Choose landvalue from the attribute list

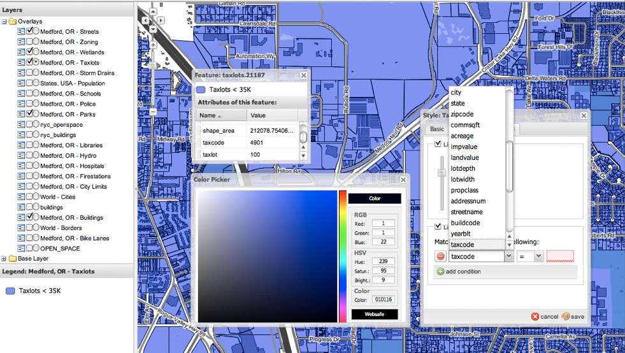[464, 157]
